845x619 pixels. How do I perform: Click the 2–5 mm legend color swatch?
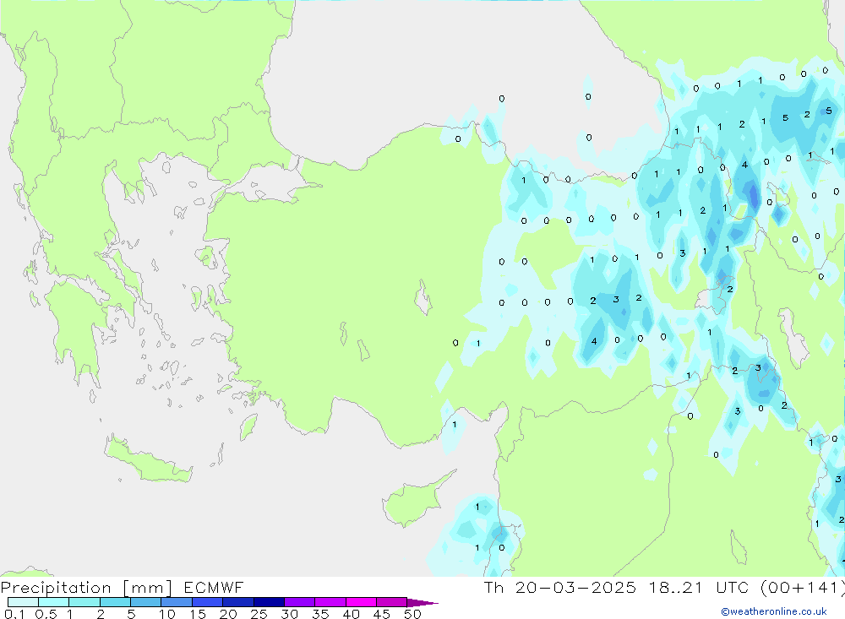(115, 602)
